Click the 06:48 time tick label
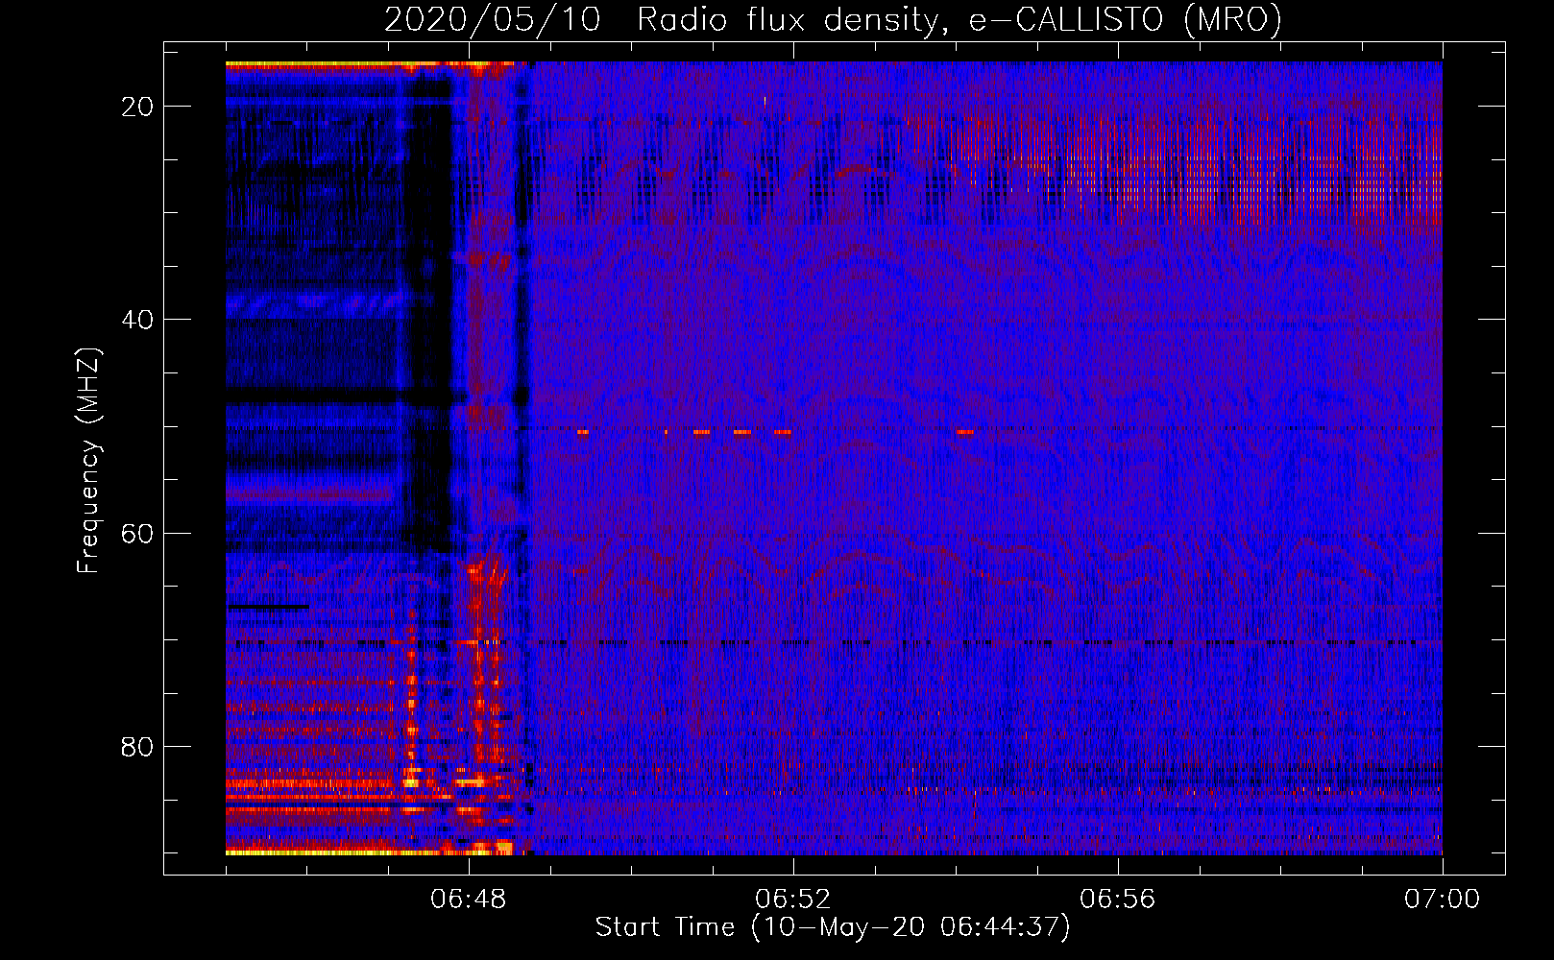 469,900
